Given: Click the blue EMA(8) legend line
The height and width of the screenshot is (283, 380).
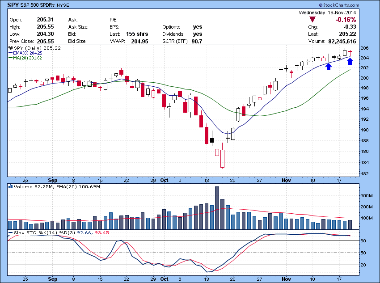Looking at the screenshot, I should tap(10, 53).
